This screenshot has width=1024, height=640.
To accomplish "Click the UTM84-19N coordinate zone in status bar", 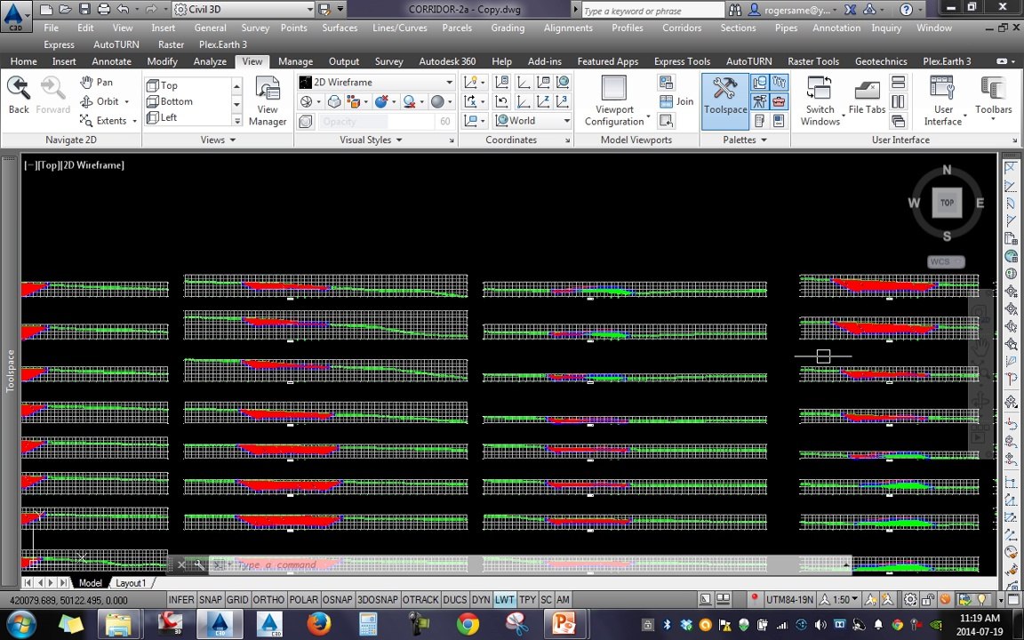I will (788, 599).
